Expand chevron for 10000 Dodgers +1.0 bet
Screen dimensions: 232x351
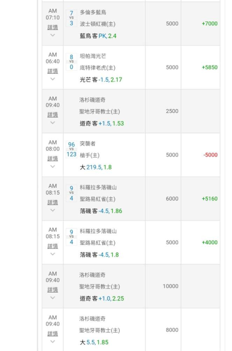pyautogui.click(x=52, y=298)
